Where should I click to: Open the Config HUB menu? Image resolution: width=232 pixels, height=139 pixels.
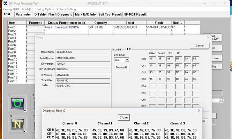click(x=11, y=9)
